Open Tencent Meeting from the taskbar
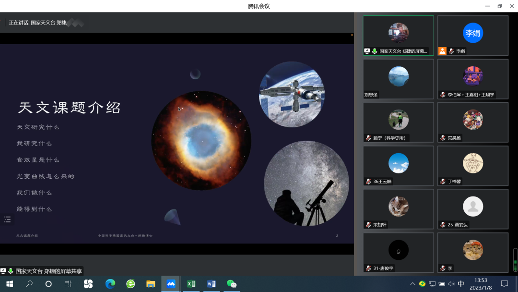This screenshot has width=518, height=292. click(171, 284)
